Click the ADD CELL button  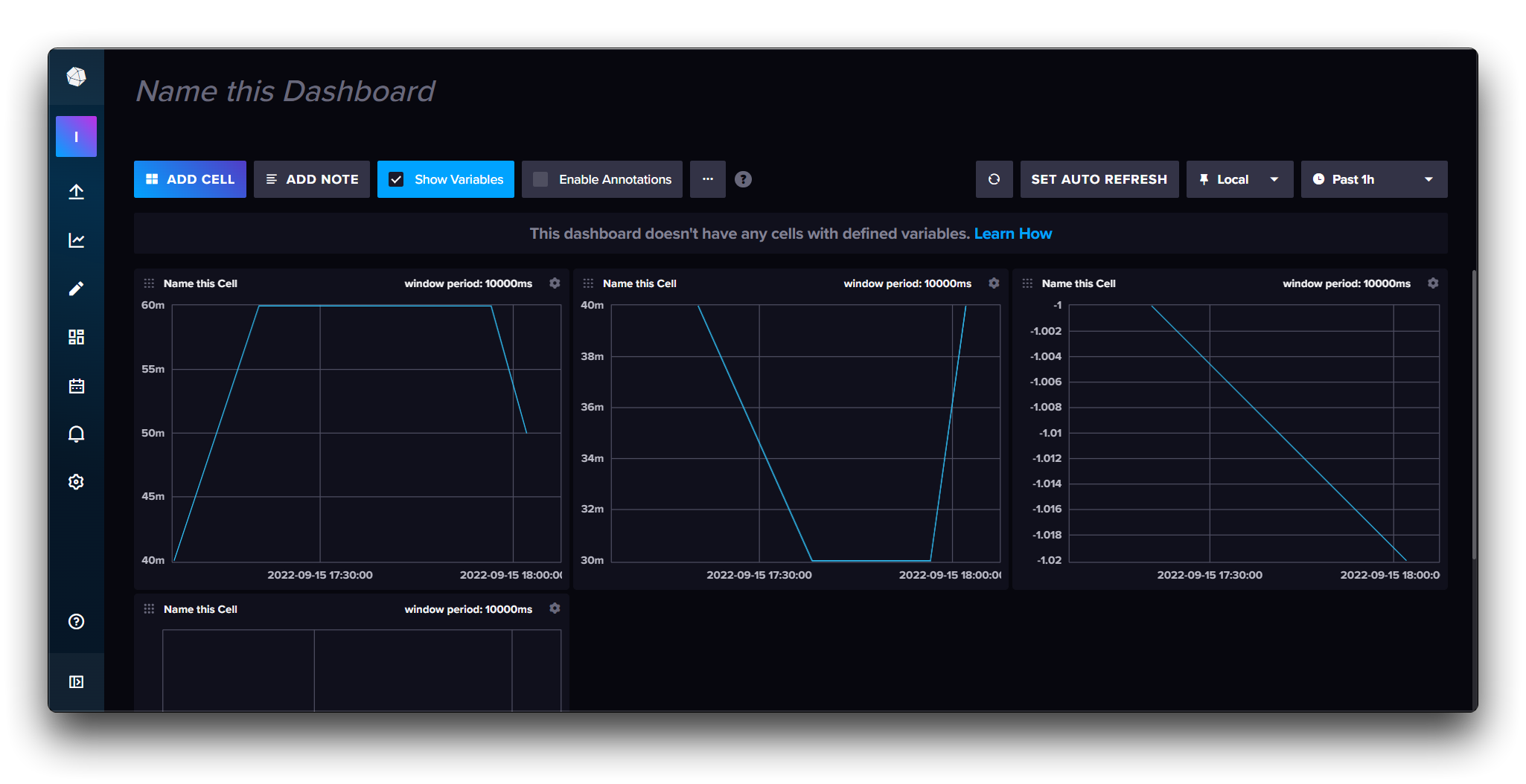(190, 179)
